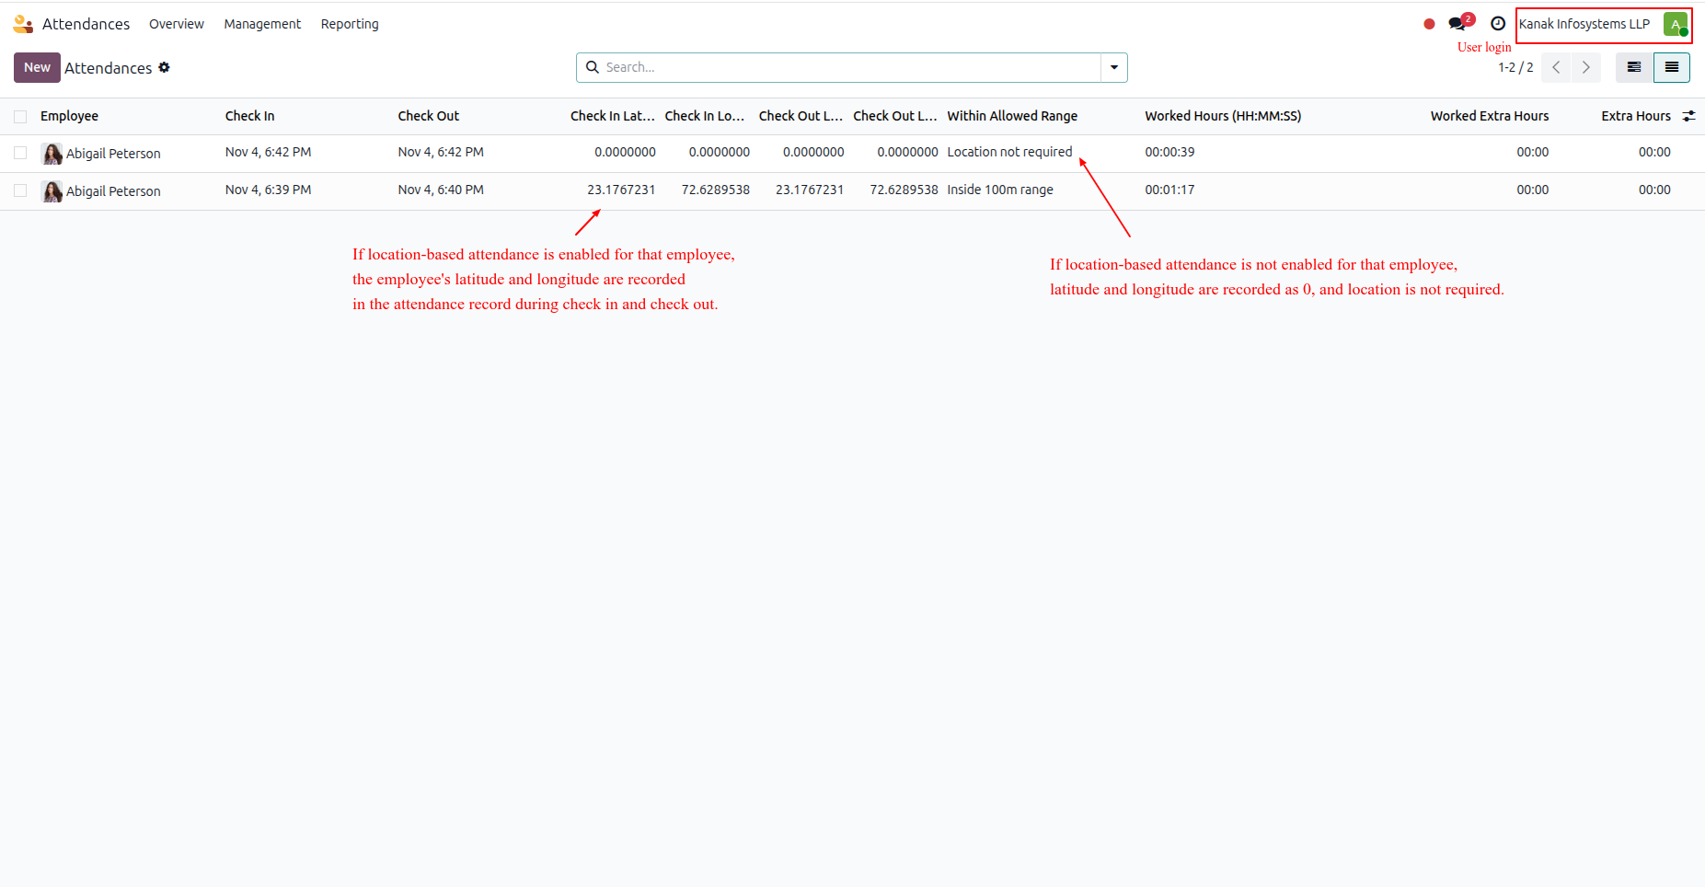The width and height of the screenshot is (1705, 887).
Task: Sort by Within Allowed Range column
Action: pyautogui.click(x=1012, y=116)
